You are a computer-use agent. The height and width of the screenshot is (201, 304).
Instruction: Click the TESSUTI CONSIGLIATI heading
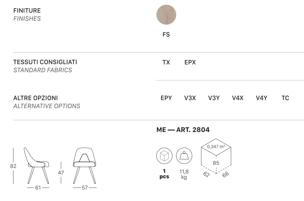(x=45, y=62)
